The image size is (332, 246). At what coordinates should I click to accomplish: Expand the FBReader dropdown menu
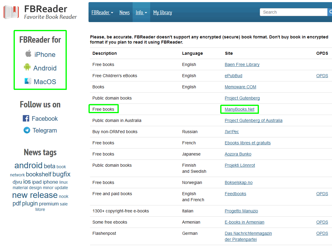point(102,12)
